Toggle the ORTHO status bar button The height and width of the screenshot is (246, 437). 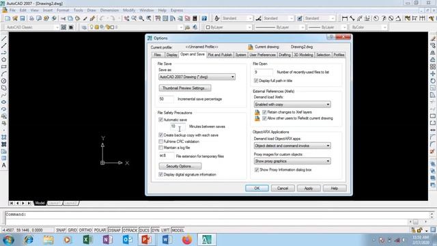pyautogui.click(x=85, y=230)
